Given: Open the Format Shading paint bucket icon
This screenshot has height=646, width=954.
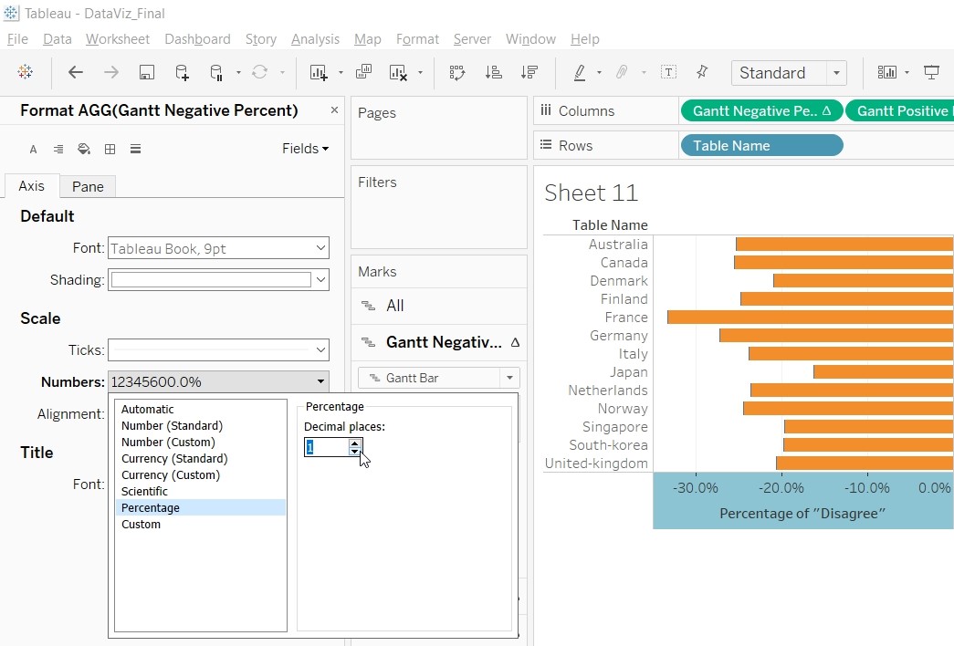Looking at the screenshot, I should [x=84, y=149].
